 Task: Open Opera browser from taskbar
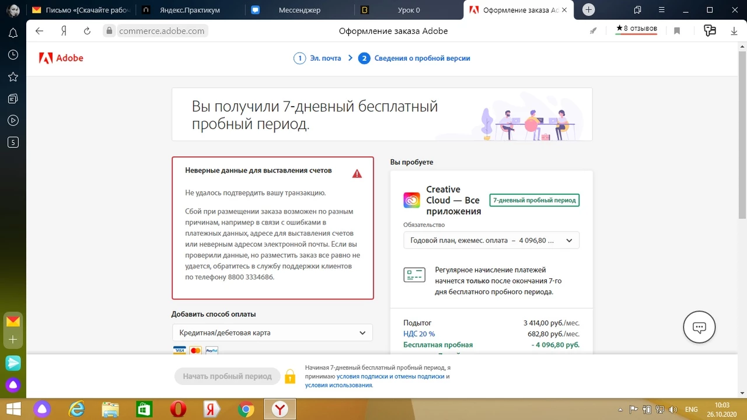point(178,409)
